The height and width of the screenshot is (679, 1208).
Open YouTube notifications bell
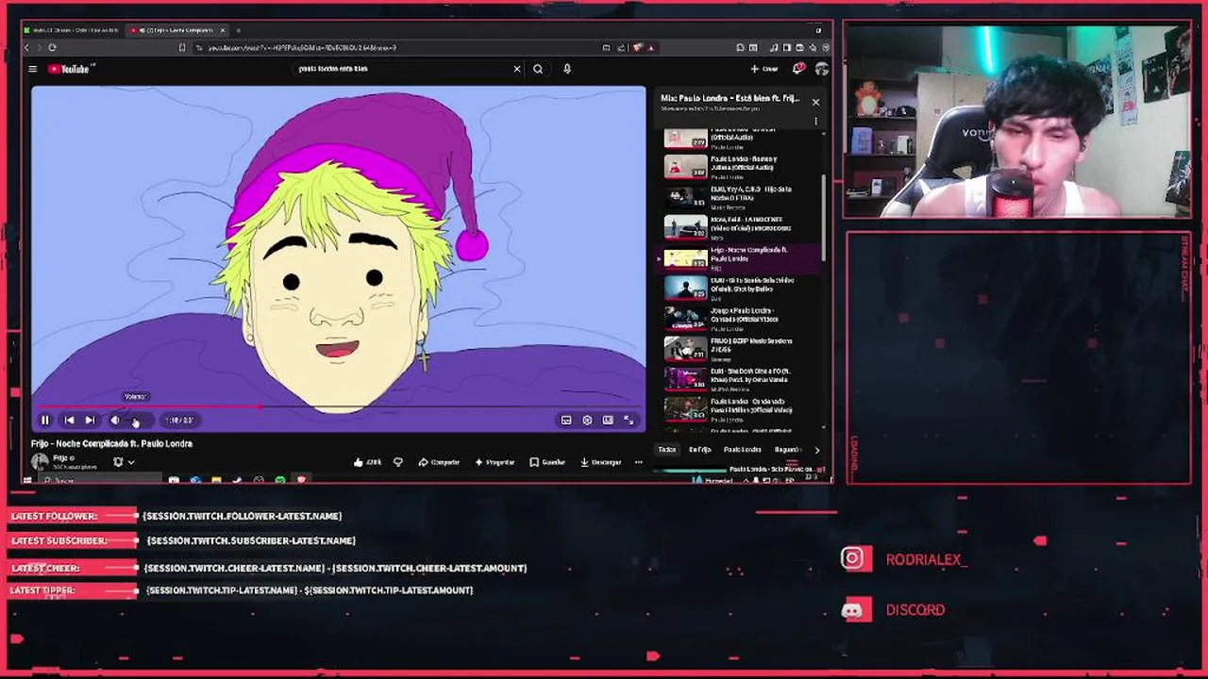click(799, 69)
